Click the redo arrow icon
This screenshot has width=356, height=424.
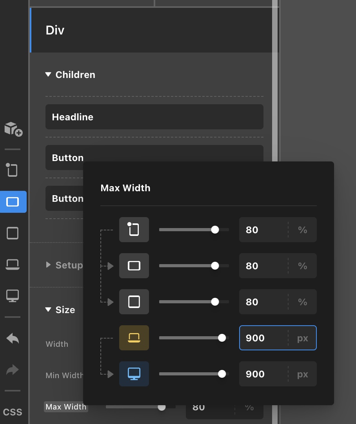(x=13, y=370)
